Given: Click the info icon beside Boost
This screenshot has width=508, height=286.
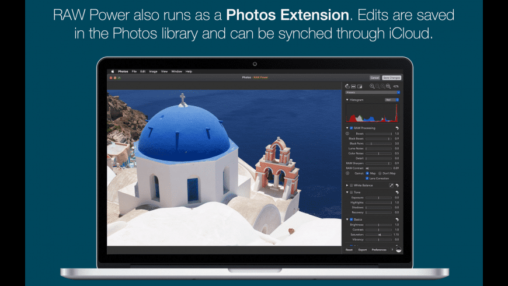Looking at the screenshot, I should coord(347,134).
